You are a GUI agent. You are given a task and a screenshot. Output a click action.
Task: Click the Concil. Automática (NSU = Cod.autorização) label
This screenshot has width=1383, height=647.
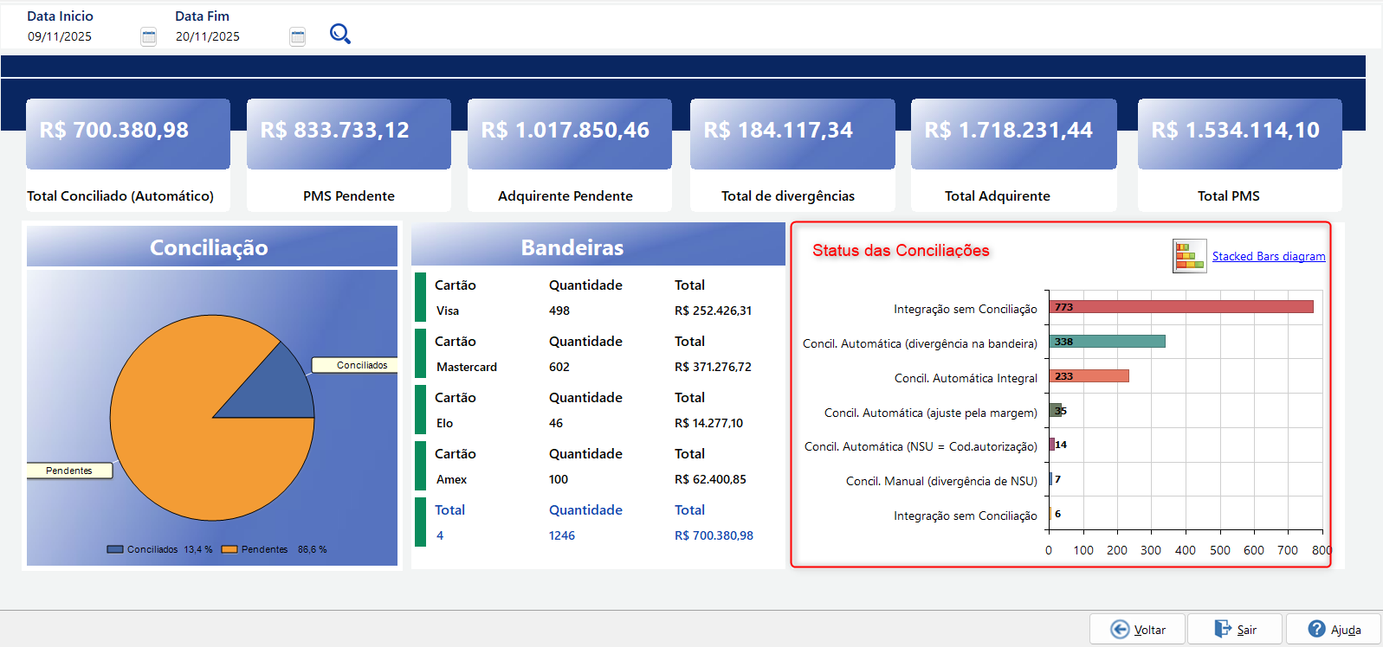921,446
